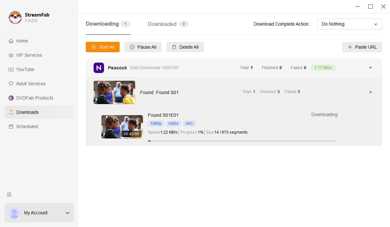
Task: Click the Peacock service logo icon
Action: 99,68
